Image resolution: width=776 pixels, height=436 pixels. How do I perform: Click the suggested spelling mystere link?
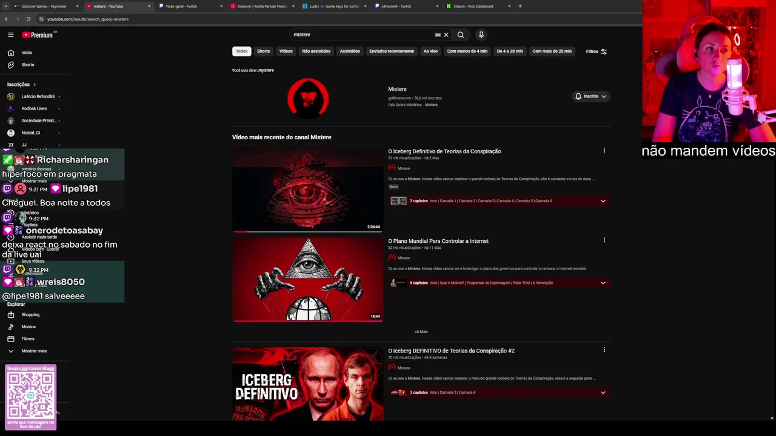266,70
